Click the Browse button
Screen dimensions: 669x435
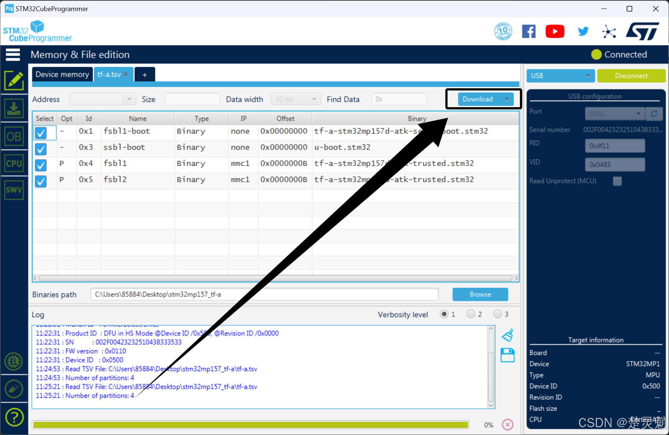tap(480, 294)
